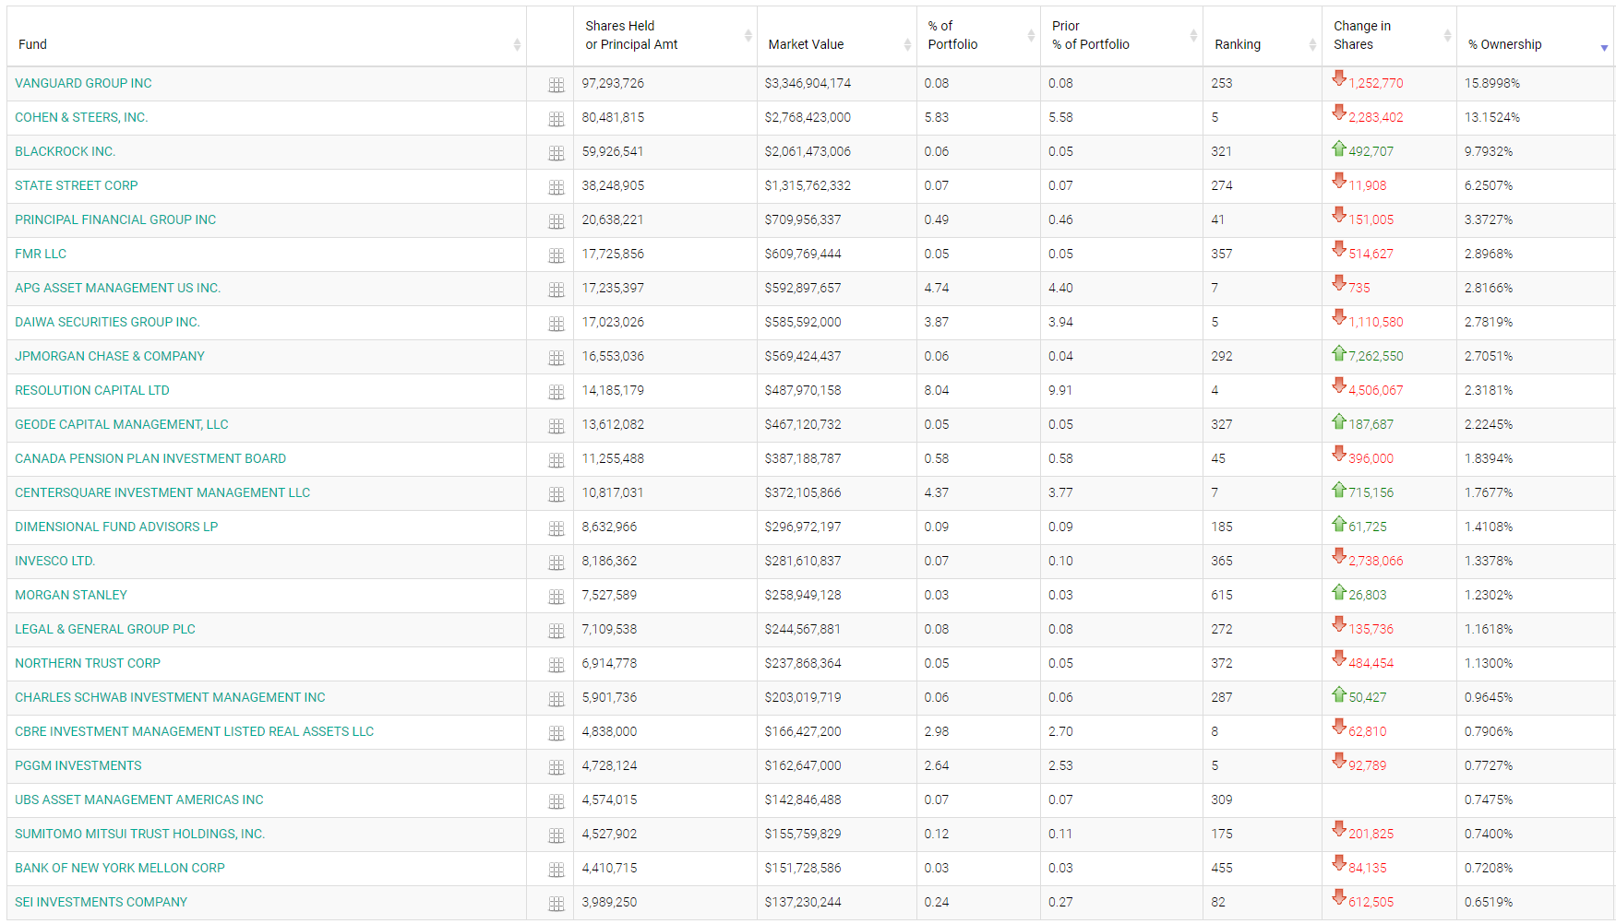Click grid icon in CBRE Investment Management row

coord(556,733)
